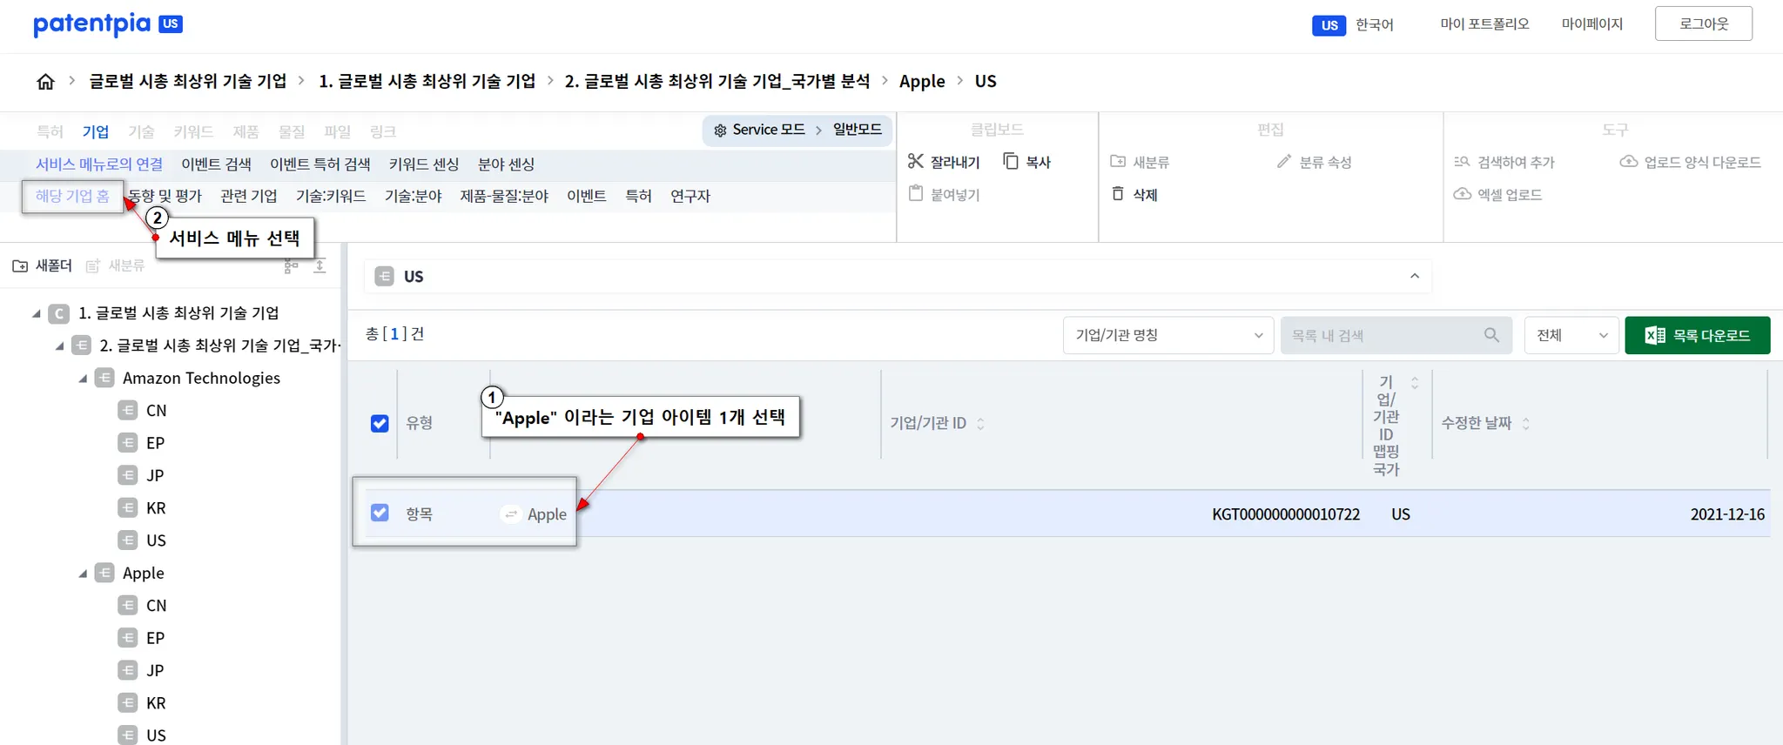Click the 업로드 양식 다운로드 cloud icon
Screen dimensions: 1783x745
tap(1628, 162)
